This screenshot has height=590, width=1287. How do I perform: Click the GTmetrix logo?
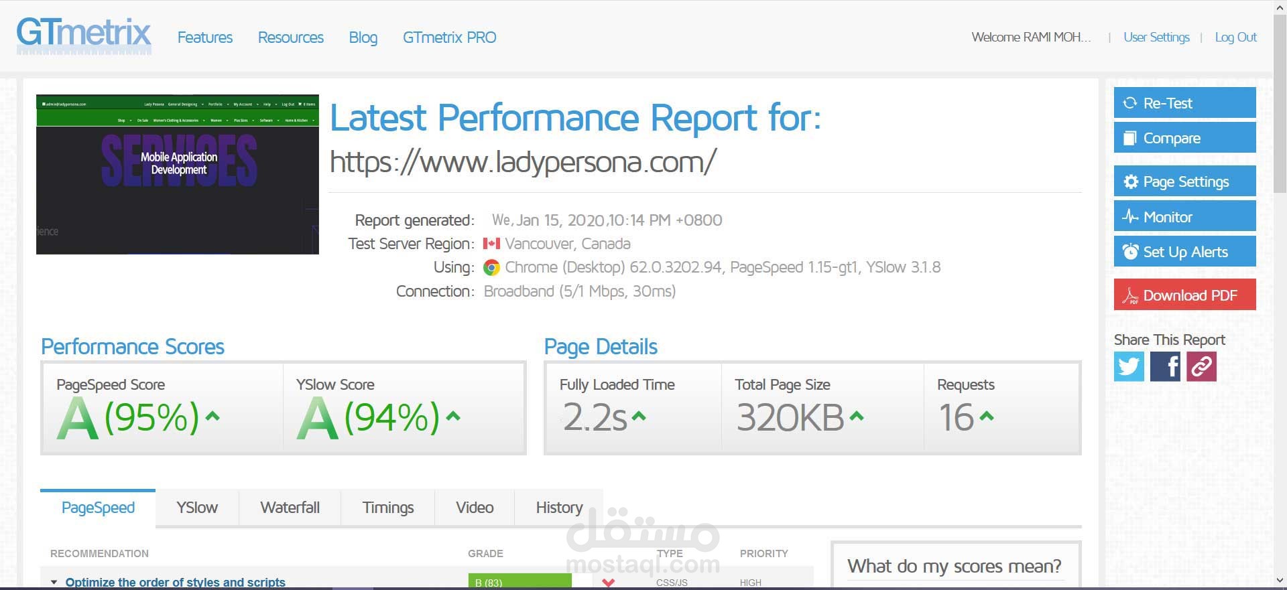[x=84, y=35]
